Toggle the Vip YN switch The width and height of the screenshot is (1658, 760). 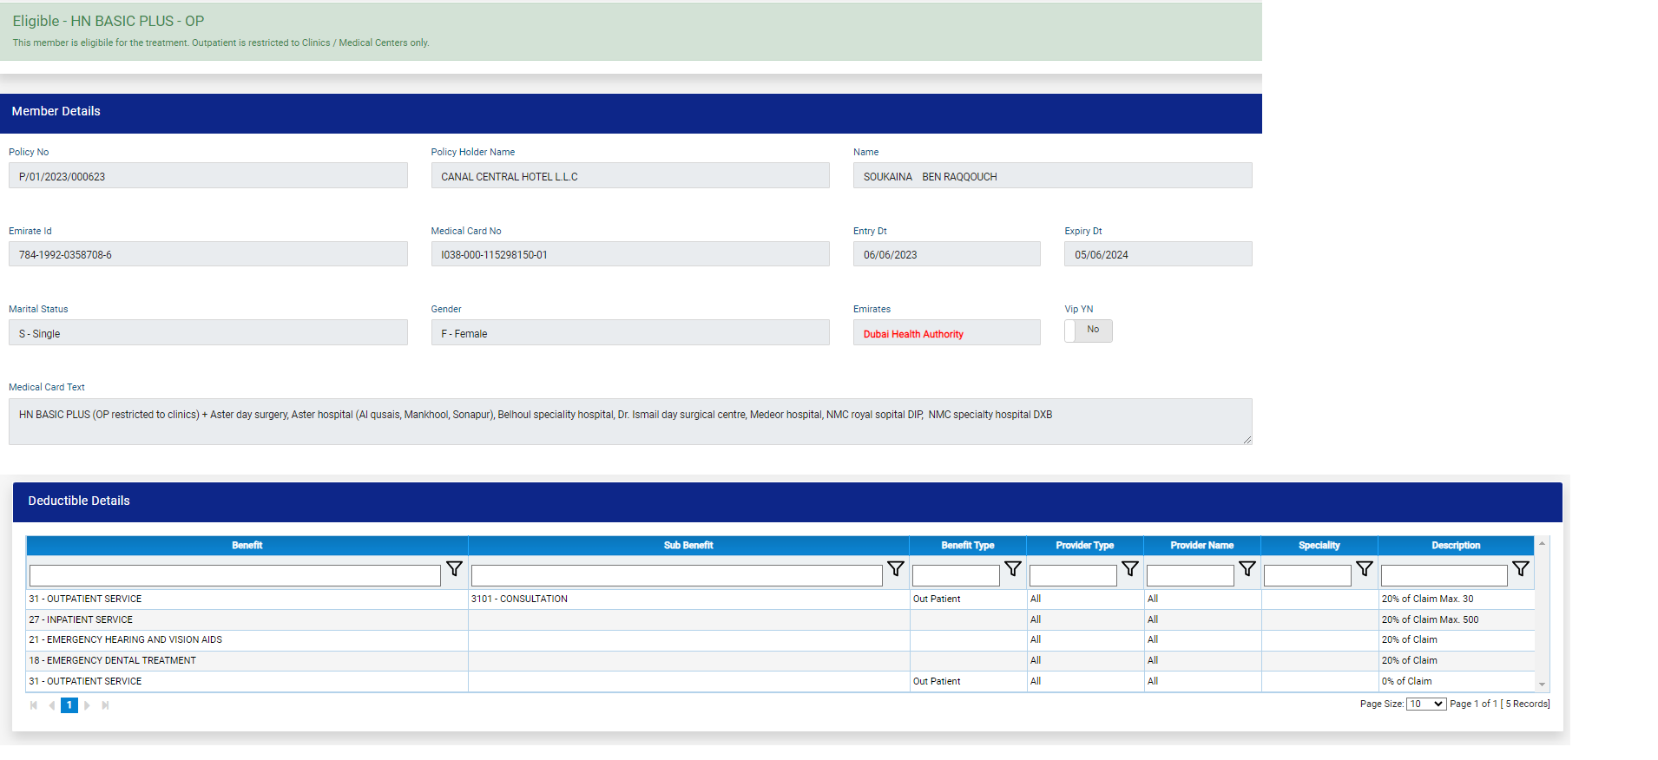pos(1088,331)
